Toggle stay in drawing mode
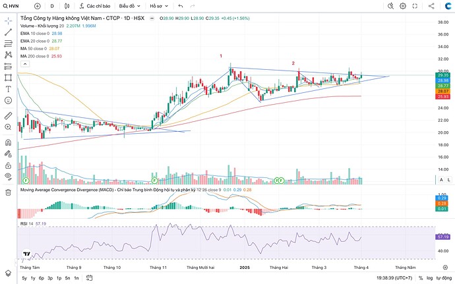Viewport: 455px width, 284px height. coord(8,154)
